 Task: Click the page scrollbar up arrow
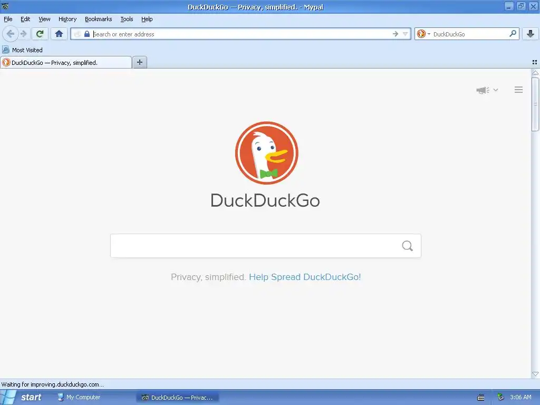click(x=535, y=73)
